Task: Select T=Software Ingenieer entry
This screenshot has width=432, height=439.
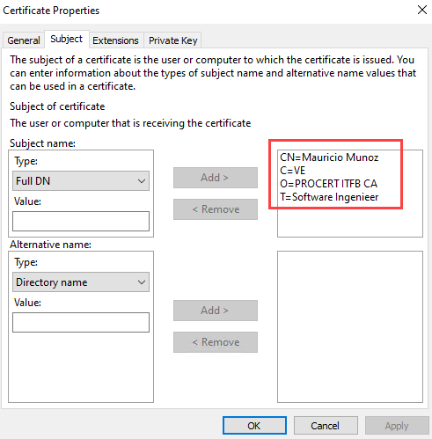Action: tap(329, 197)
